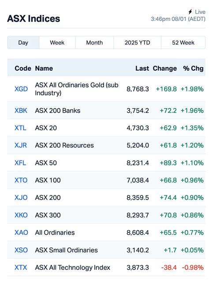This screenshot has height=281, width=209.
Task: Select the Day tab
Action: pyautogui.click(x=23, y=42)
